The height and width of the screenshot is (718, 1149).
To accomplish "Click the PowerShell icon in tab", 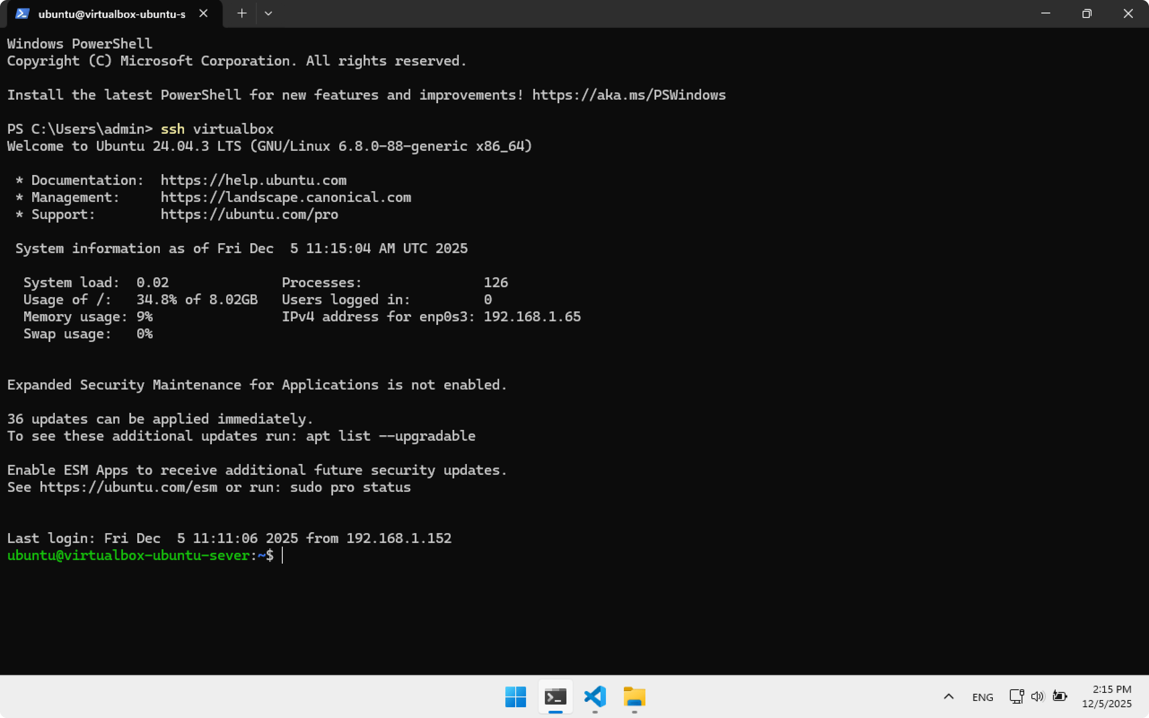I will click(x=22, y=13).
